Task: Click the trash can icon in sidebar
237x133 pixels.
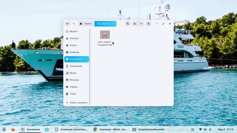Action: pos(67,94)
